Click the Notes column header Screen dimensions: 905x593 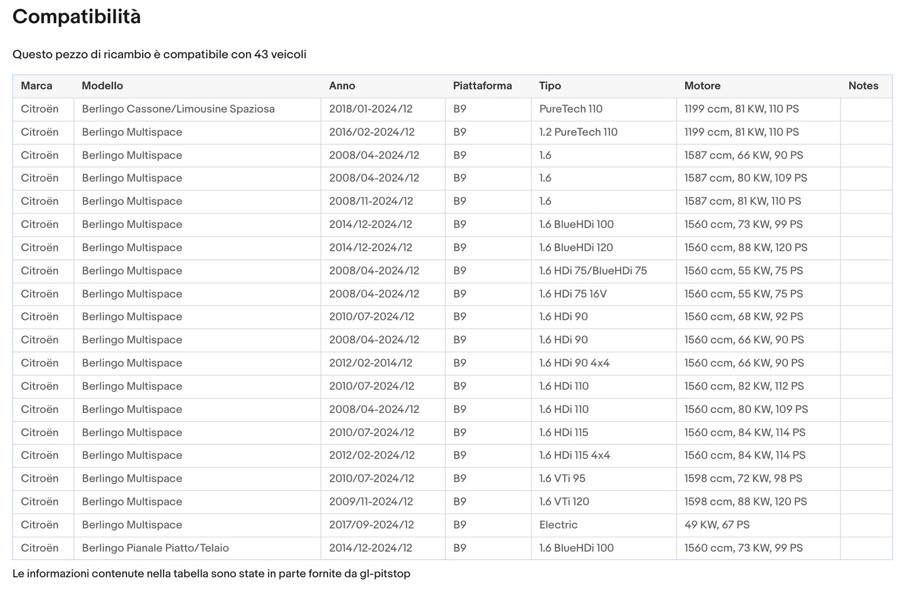pyautogui.click(x=863, y=86)
